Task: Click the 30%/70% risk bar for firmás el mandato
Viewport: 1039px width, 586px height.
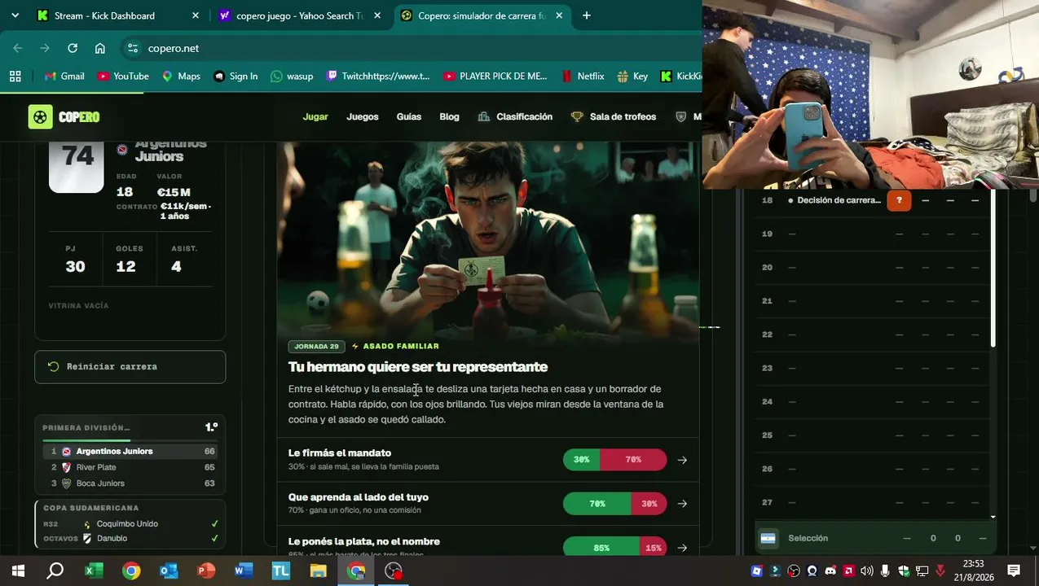Action: point(614,460)
